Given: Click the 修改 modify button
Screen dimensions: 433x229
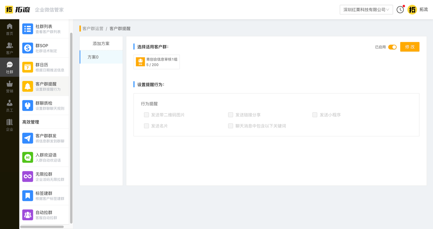Looking at the screenshot, I should (x=410, y=47).
